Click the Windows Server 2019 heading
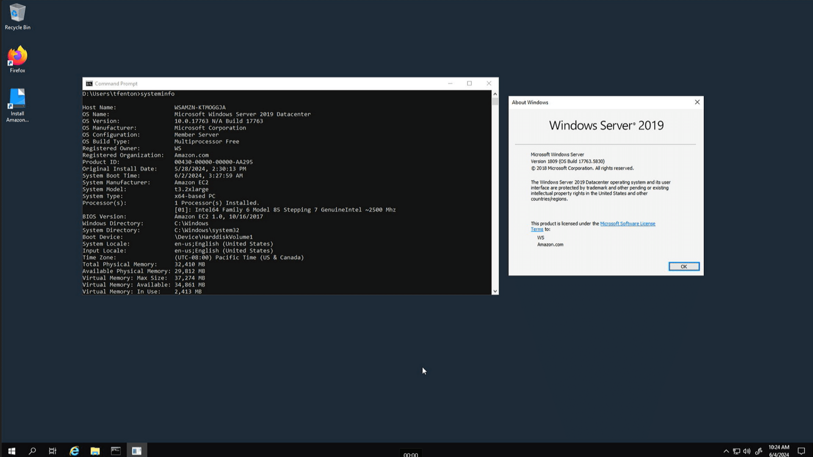 pos(606,125)
